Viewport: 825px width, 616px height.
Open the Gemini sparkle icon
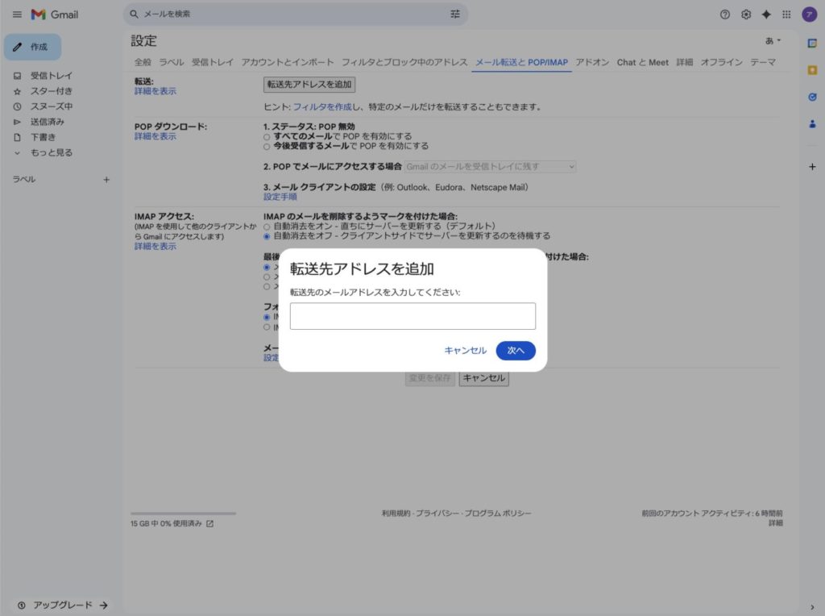click(x=766, y=15)
